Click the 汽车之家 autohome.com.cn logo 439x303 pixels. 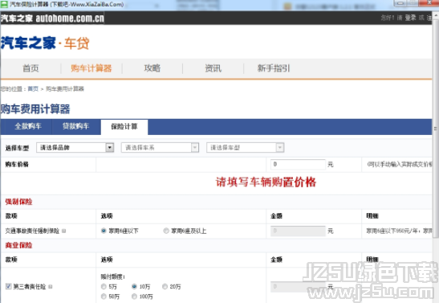[x=52, y=18]
